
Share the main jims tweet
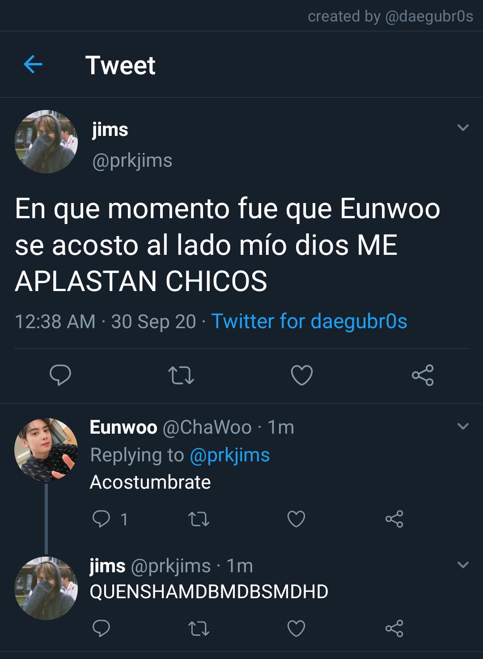click(423, 375)
